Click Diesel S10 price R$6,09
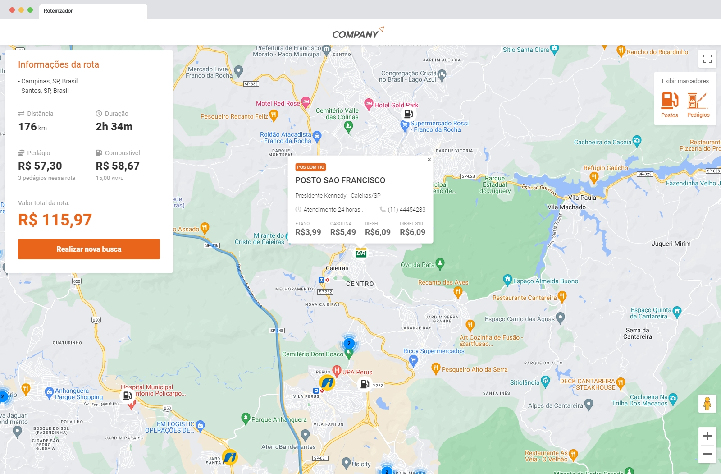Viewport: 721px width, 474px height. [412, 232]
